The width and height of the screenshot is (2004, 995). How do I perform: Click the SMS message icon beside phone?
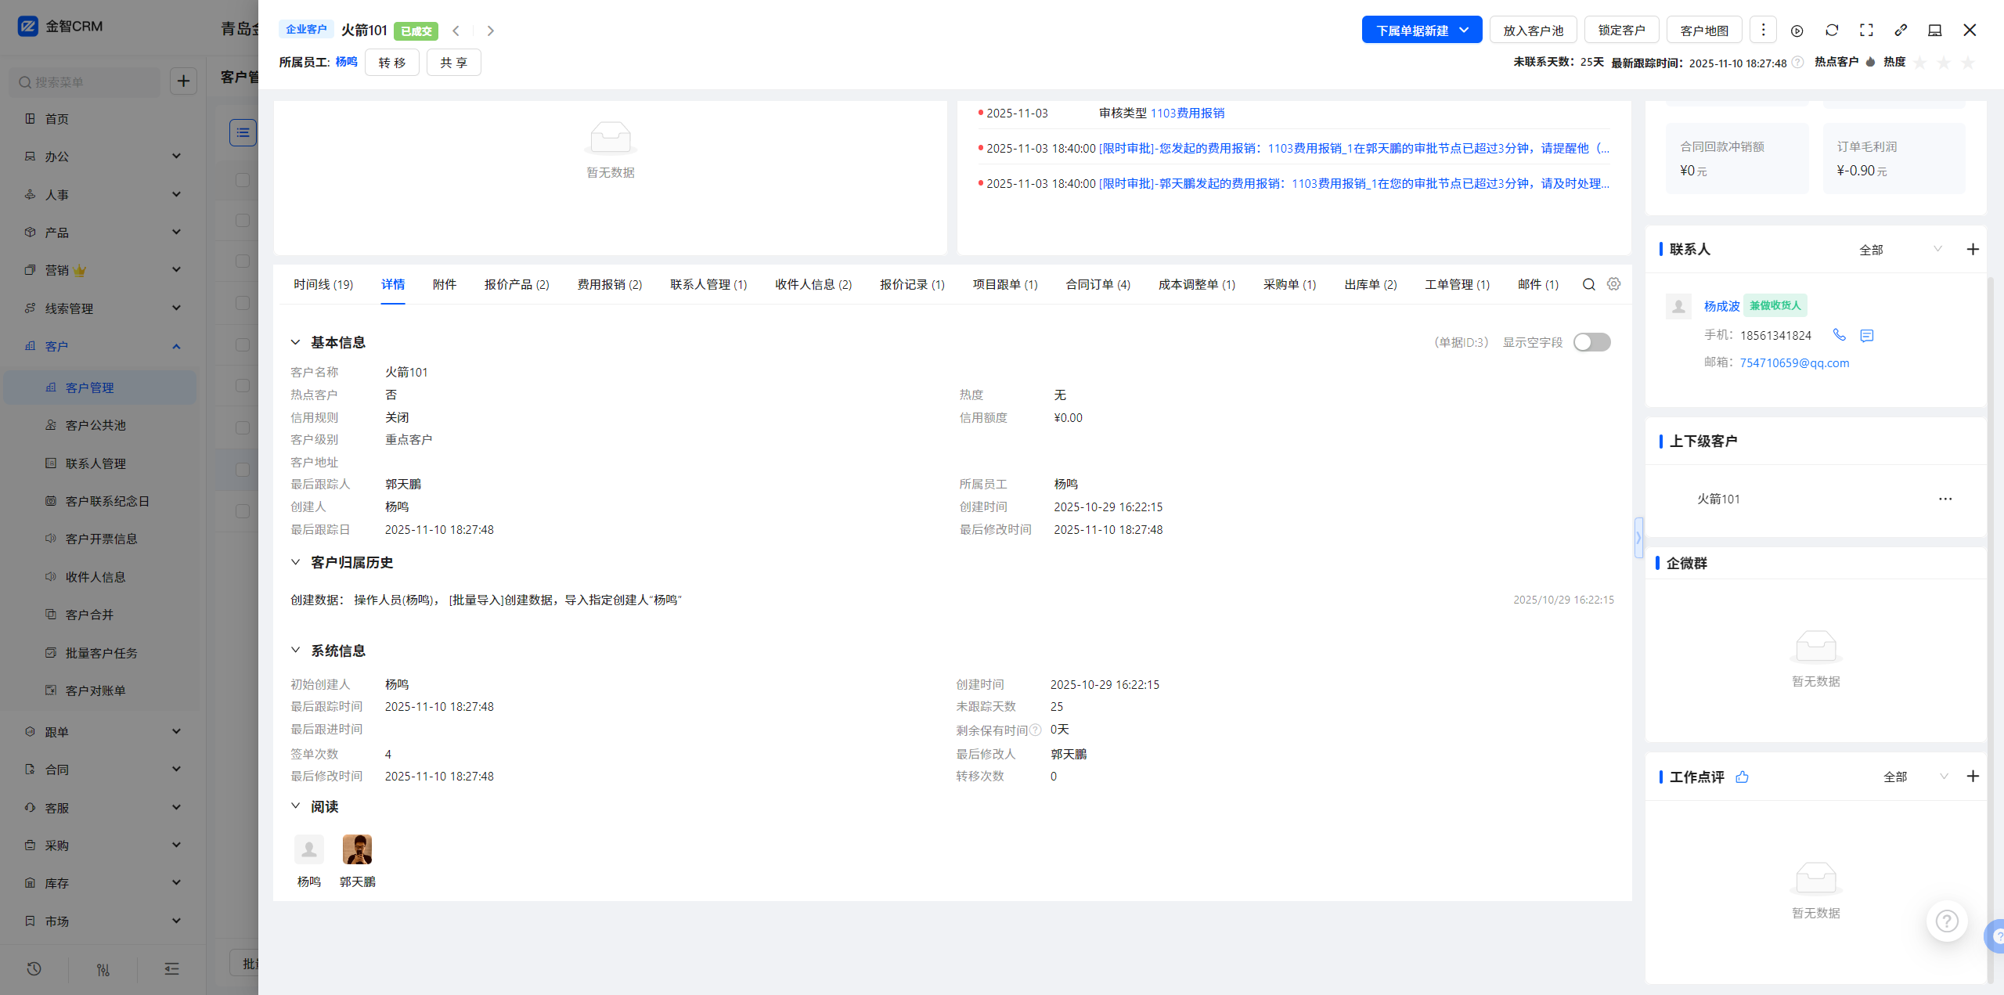pos(1867,336)
